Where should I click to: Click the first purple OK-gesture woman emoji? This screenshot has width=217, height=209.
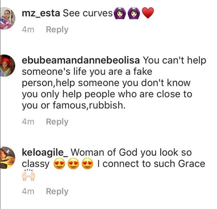tap(120, 13)
